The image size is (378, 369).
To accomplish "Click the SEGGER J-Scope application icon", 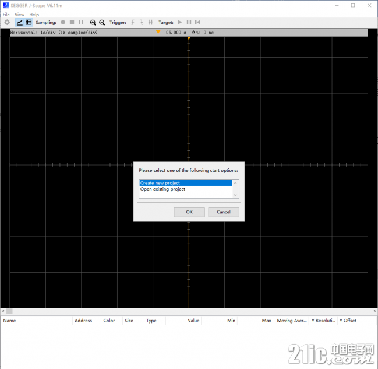I will (6, 5).
